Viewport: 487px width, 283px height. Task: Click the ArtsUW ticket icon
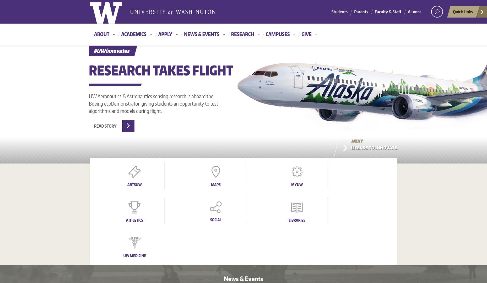pos(134,172)
